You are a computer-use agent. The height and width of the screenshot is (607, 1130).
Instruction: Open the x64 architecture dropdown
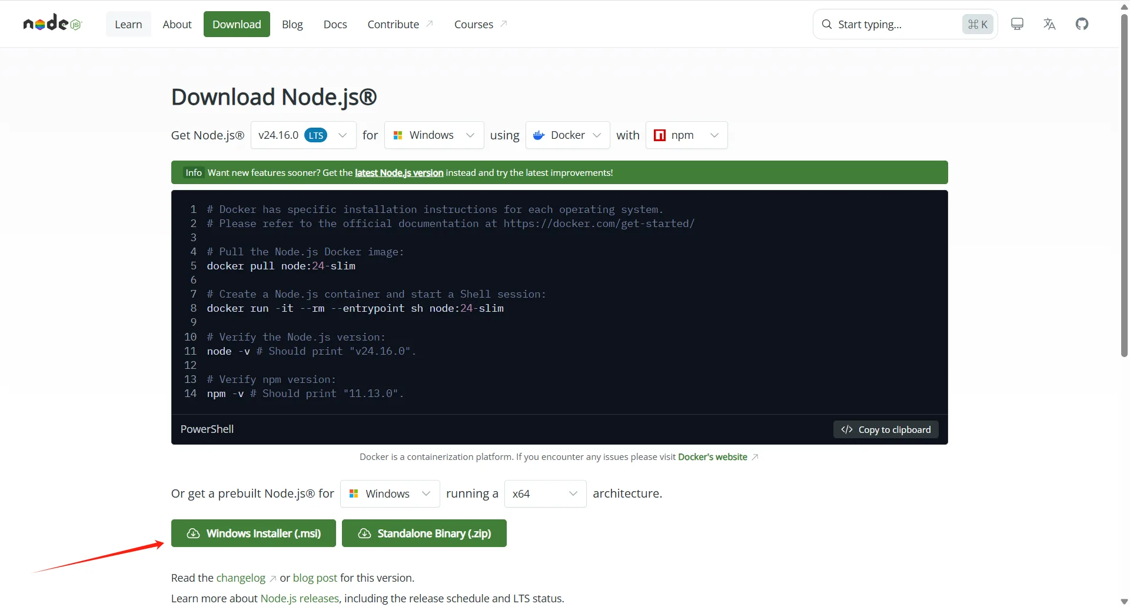coord(546,493)
